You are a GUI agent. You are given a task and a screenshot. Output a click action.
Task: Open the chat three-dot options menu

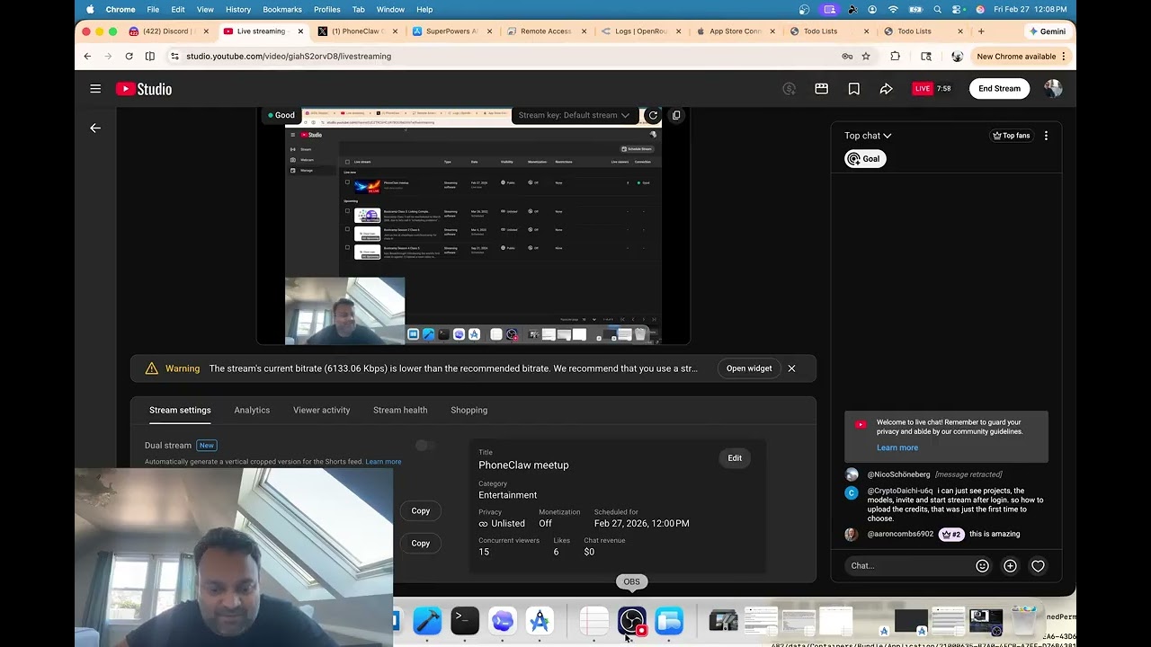[x=1046, y=136]
